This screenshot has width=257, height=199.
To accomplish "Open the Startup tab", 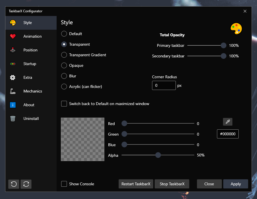I will tap(30, 64).
